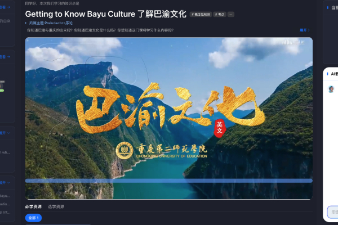Switch to the 必学资源 tab
This screenshot has width=338, height=225.
tap(33, 206)
